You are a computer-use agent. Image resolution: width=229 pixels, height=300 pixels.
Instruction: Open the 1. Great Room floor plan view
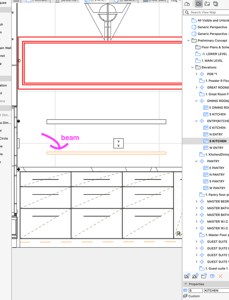214,94
